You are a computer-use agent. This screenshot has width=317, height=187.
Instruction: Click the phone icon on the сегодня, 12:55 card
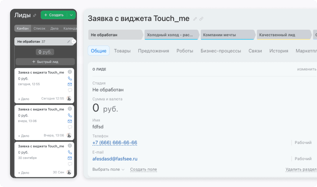70,78
